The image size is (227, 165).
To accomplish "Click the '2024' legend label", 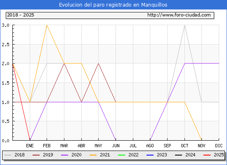I will pos(190,155).
